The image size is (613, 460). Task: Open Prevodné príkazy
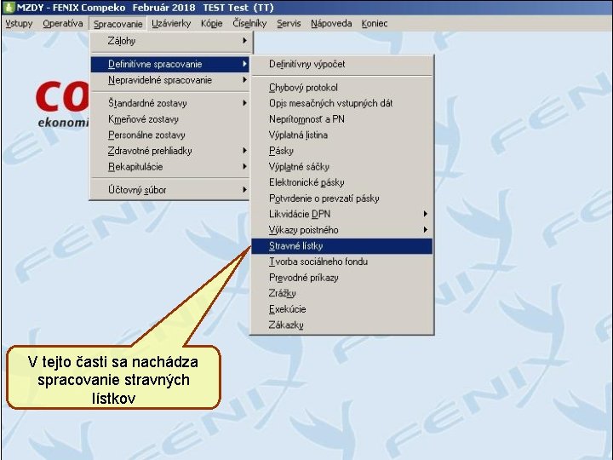(x=342, y=278)
